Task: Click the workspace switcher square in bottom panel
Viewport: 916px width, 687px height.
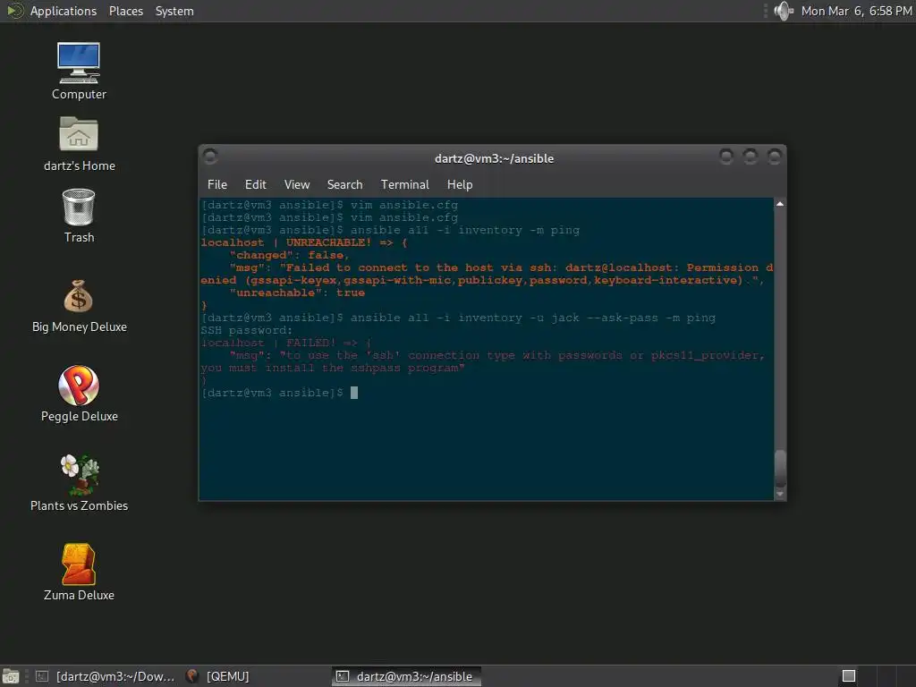Action: [849, 676]
